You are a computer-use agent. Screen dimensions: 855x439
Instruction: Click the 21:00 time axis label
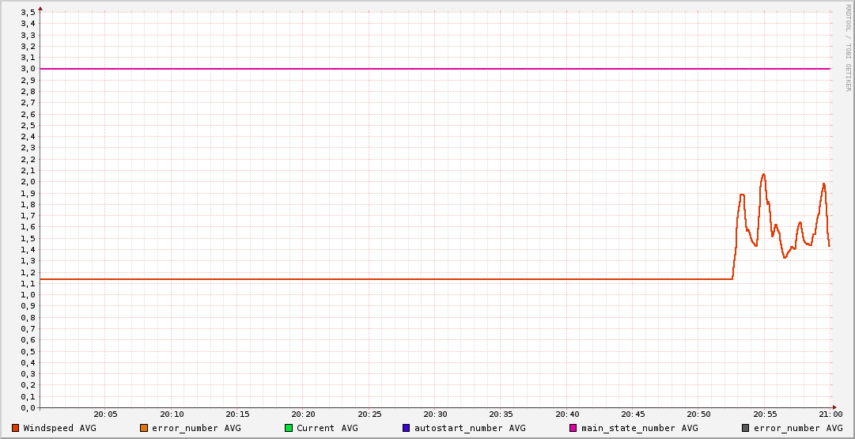coord(830,414)
